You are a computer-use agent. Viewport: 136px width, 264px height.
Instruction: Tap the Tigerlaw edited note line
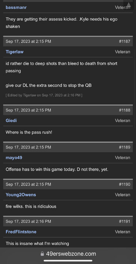tap(44, 95)
